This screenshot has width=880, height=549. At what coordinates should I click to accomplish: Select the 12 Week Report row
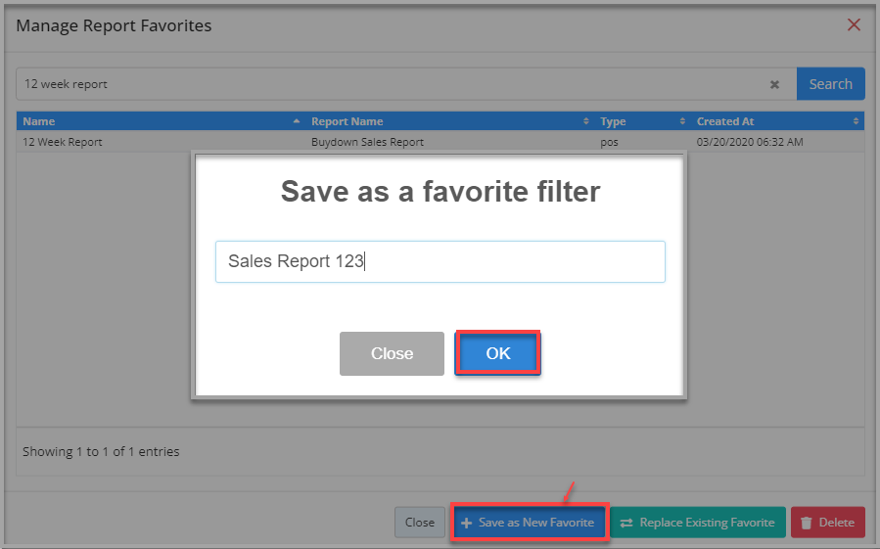tap(440, 142)
